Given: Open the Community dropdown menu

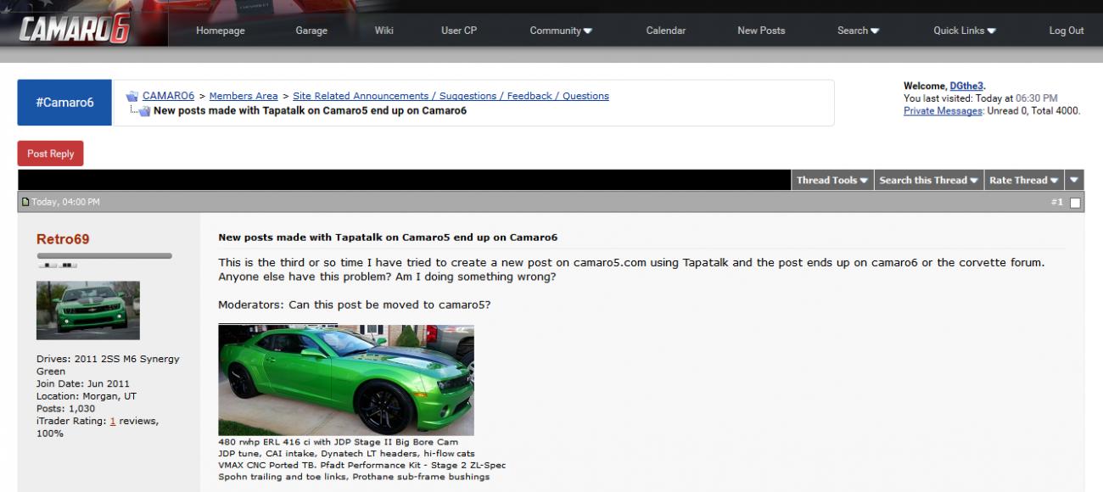Looking at the screenshot, I should pyautogui.click(x=560, y=30).
